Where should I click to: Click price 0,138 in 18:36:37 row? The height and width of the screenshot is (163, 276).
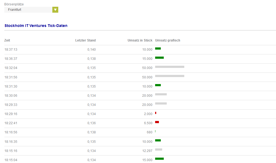91,59
